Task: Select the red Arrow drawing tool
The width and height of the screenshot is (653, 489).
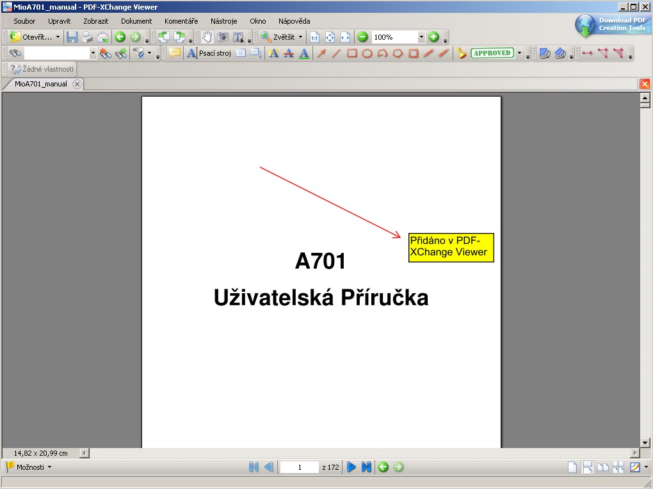Action: tap(321, 54)
